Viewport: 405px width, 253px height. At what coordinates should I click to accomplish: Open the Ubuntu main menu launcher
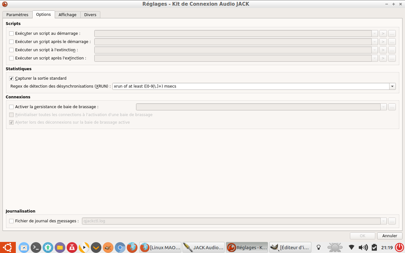pos(8,247)
